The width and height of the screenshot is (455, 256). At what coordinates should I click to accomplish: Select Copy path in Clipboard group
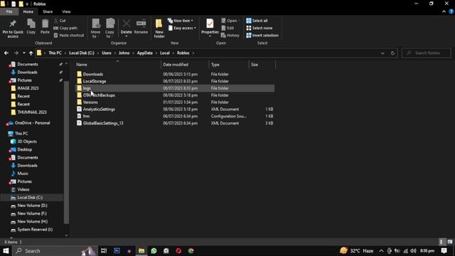(x=65, y=28)
